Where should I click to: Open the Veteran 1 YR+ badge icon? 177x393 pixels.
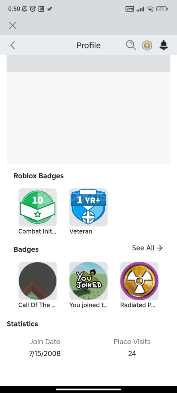tap(88, 207)
